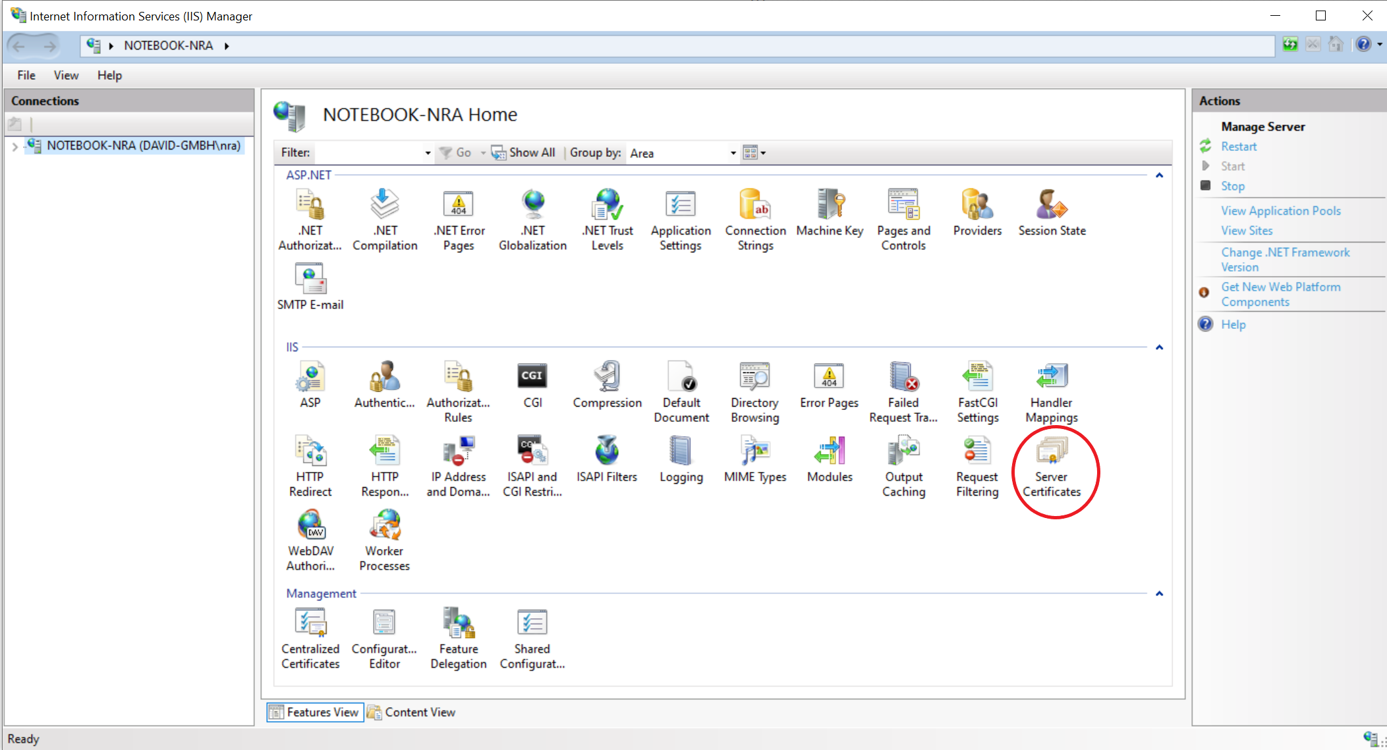
Task: Click the View Application Pools link
Action: click(x=1280, y=211)
